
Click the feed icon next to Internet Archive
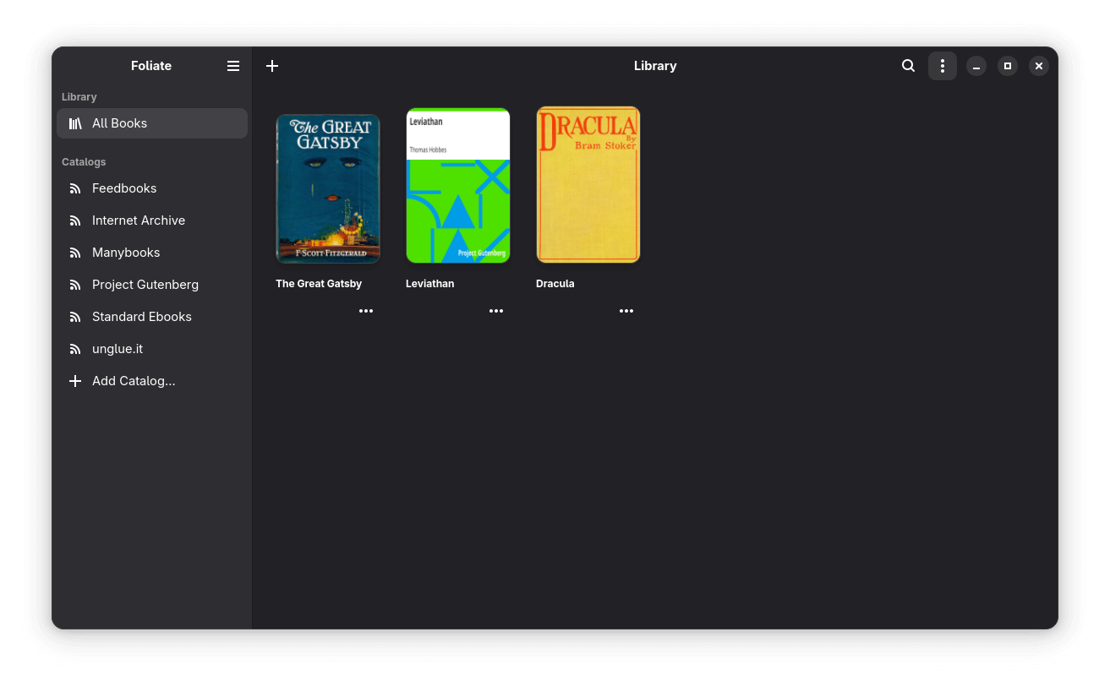[75, 220]
